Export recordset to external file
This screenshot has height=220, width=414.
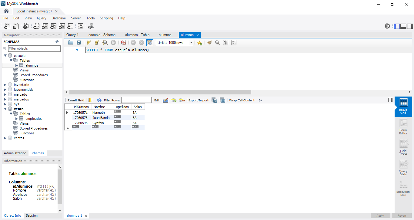[x=214, y=100]
